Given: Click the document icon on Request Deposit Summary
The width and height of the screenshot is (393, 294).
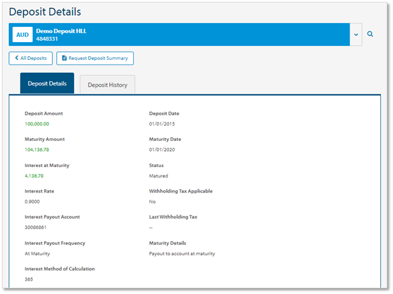Looking at the screenshot, I should coord(64,59).
